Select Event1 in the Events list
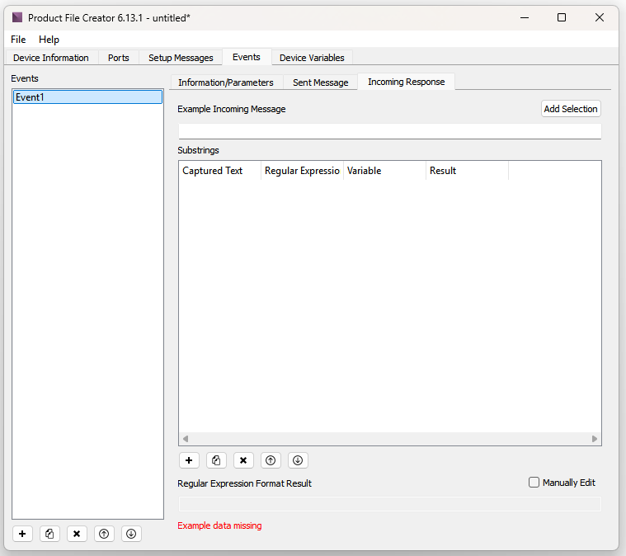 pyautogui.click(x=87, y=97)
